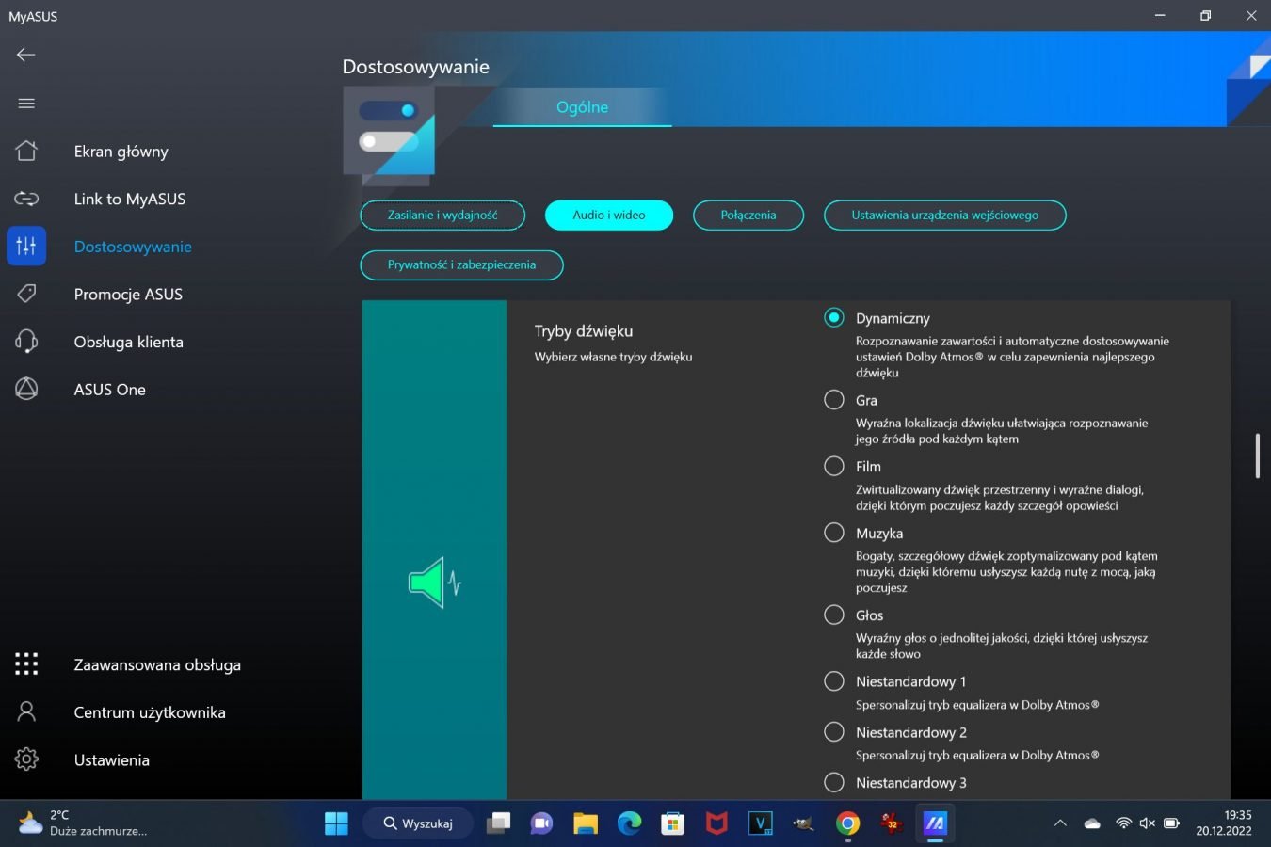The height and width of the screenshot is (847, 1271).
Task: Open Połączenia settings section
Action: (748, 215)
